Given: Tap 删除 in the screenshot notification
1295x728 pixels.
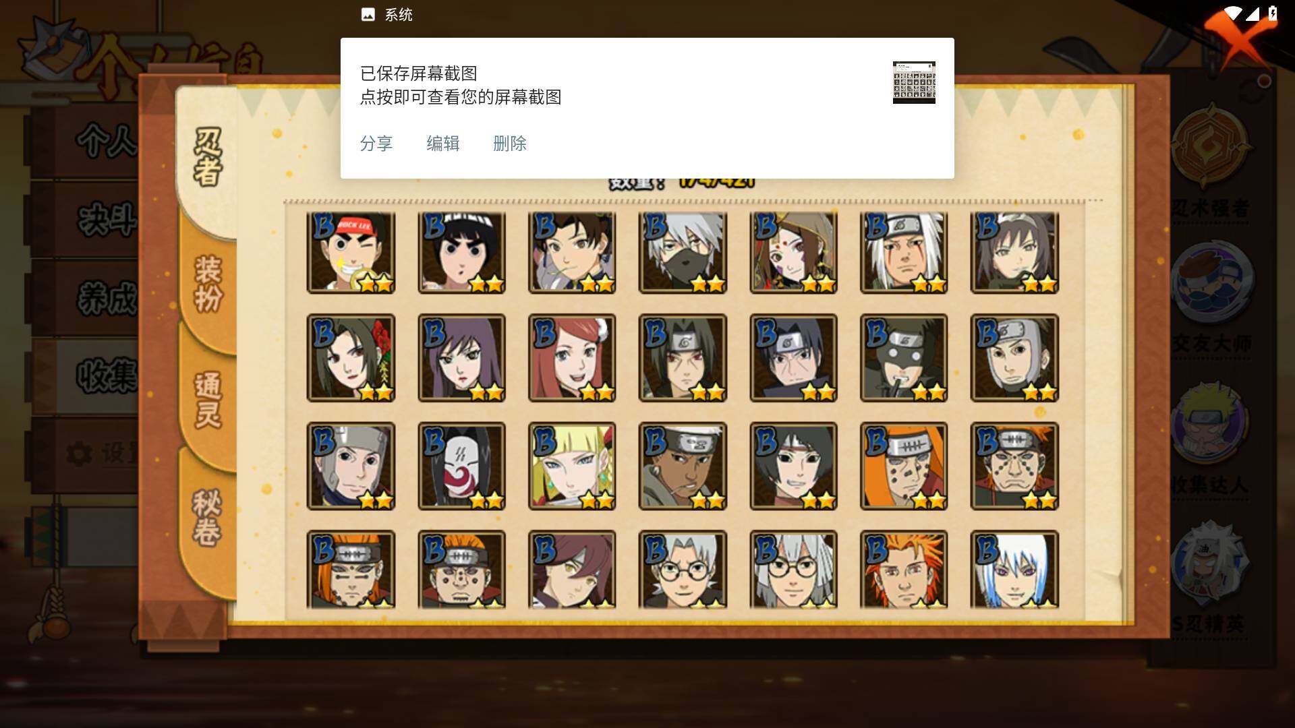Looking at the screenshot, I should point(510,144).
